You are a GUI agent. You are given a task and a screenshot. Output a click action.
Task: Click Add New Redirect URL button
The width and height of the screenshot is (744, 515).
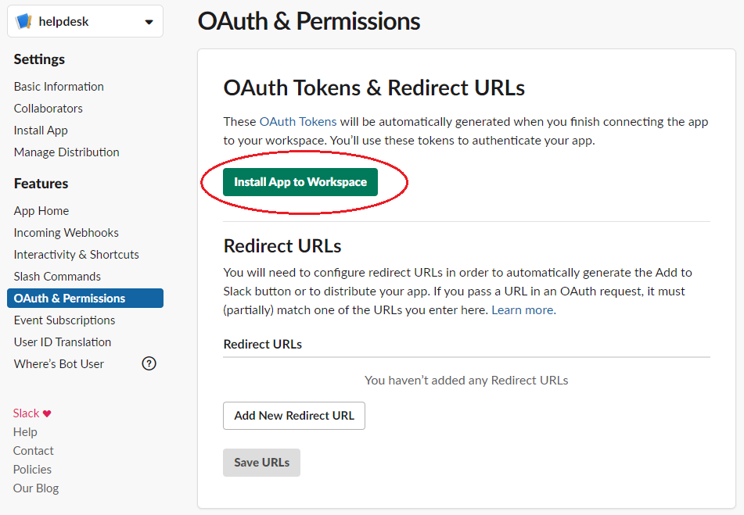pos(294,416)
